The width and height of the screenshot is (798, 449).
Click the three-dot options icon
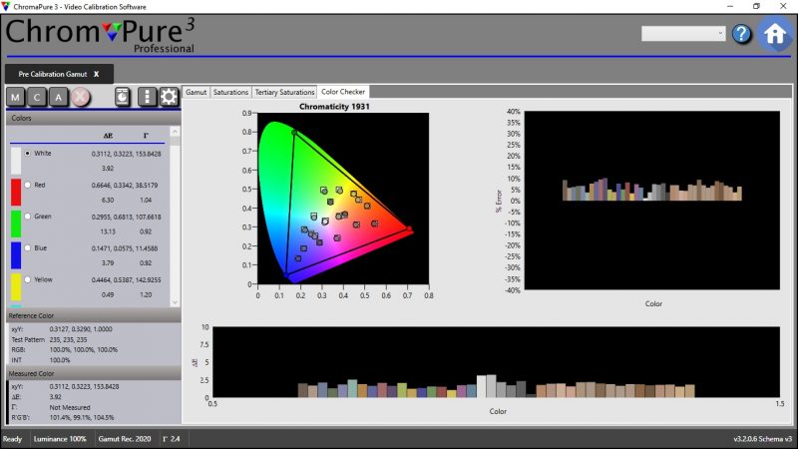tap(147, 97)
